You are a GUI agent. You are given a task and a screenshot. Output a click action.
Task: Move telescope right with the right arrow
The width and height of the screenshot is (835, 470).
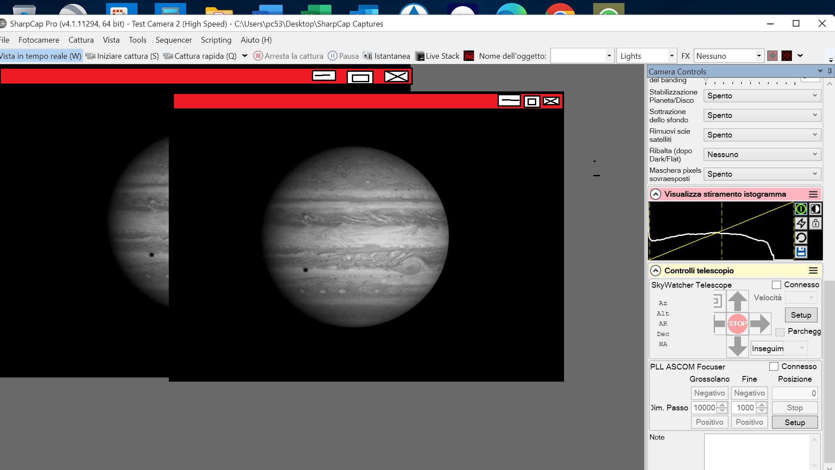[760, 323]
